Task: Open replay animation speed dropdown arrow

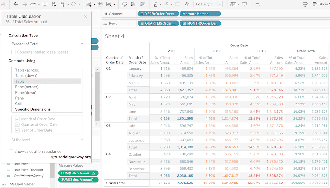Action: point(39,4)
